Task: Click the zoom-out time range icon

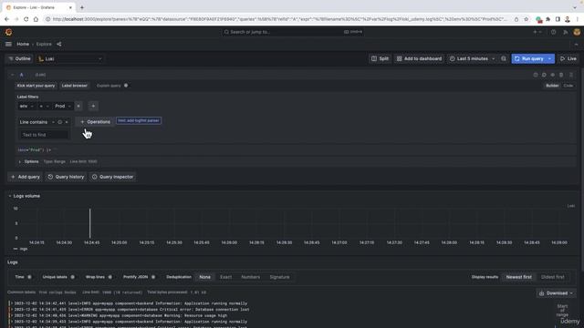Action: [504, 58]
